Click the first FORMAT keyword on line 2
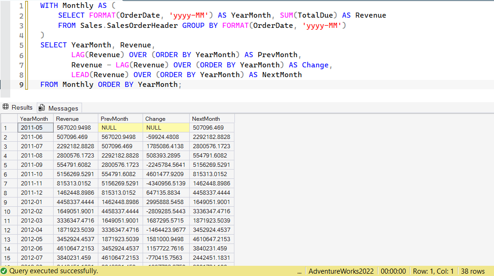Viewport: 494px width, 276px height. click(x=103, y=15)
